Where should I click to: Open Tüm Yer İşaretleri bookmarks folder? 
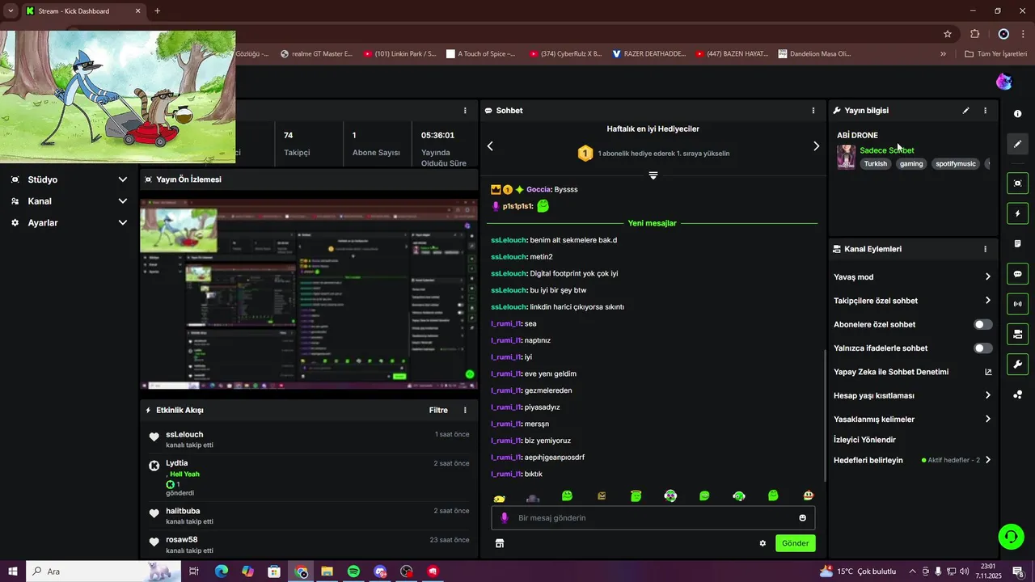(995, 54)
